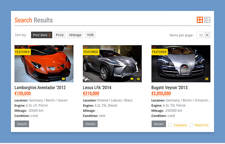Open the Items per page dropdown
The width and height of the screenshot is (225, 144).
203,35
